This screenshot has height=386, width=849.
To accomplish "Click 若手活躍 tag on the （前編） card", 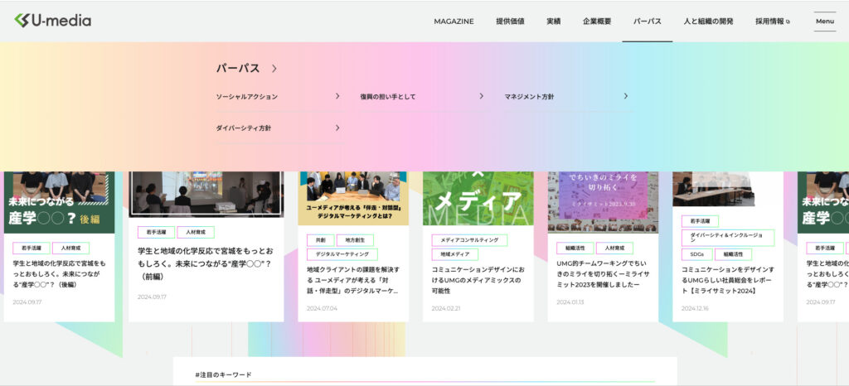I will click(156, 233).
